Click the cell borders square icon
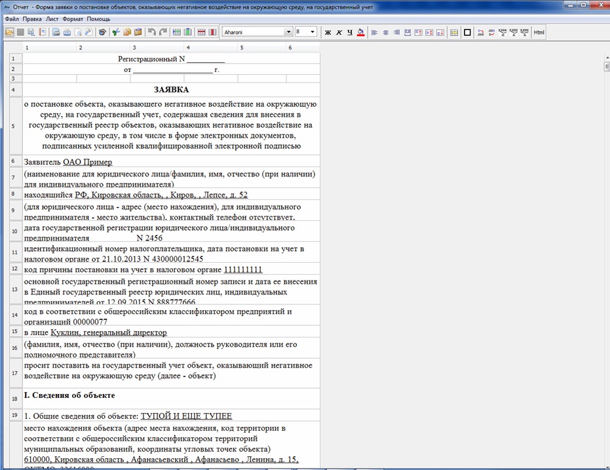Screen dimensions: 610x470 click(x=467, y=31)
